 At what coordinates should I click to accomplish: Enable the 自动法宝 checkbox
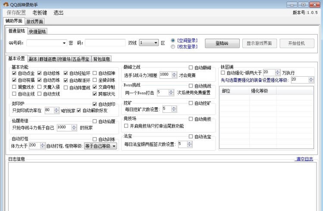[x=191, y=137]
